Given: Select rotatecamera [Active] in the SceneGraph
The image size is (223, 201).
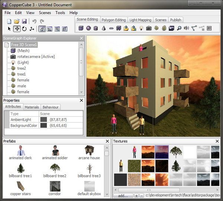Looking at the screenshot, I should tap(36, 57).
